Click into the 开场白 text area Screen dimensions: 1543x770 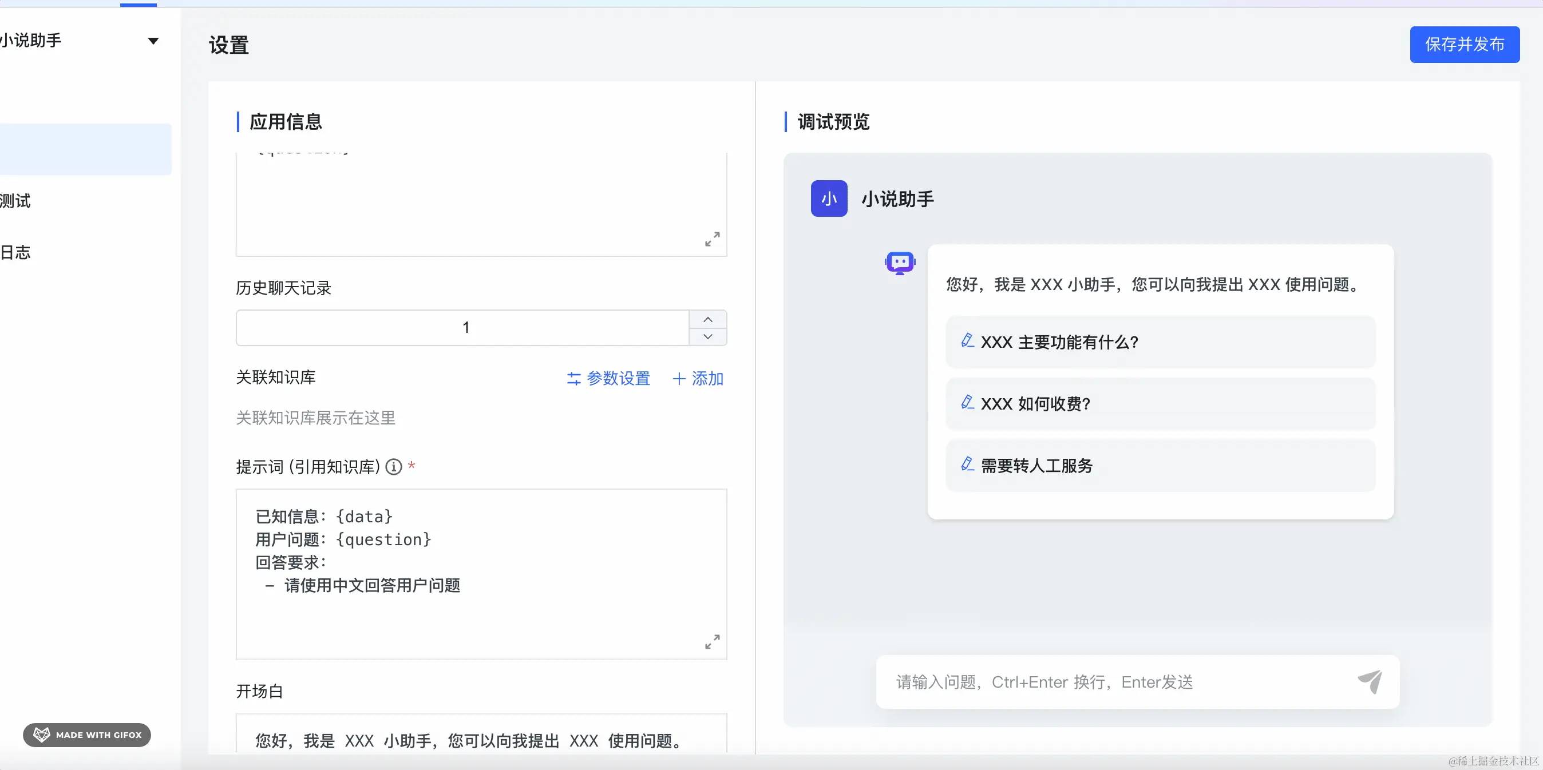click(481, 733)
